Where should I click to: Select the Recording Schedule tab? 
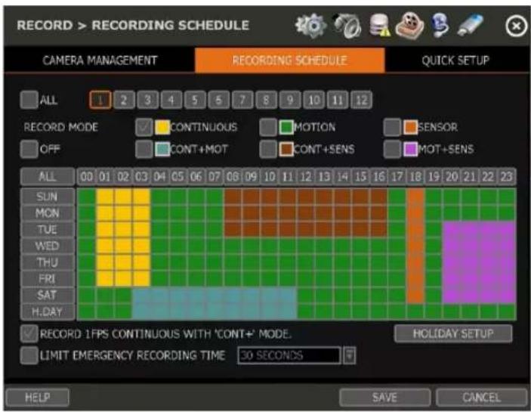(290, 60)
